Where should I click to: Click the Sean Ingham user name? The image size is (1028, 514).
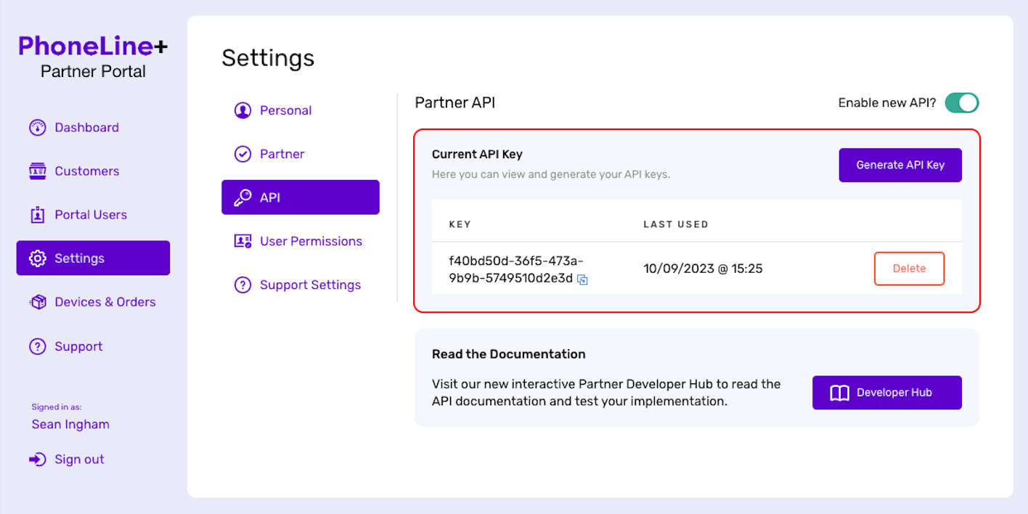click(x=70, y=425)
